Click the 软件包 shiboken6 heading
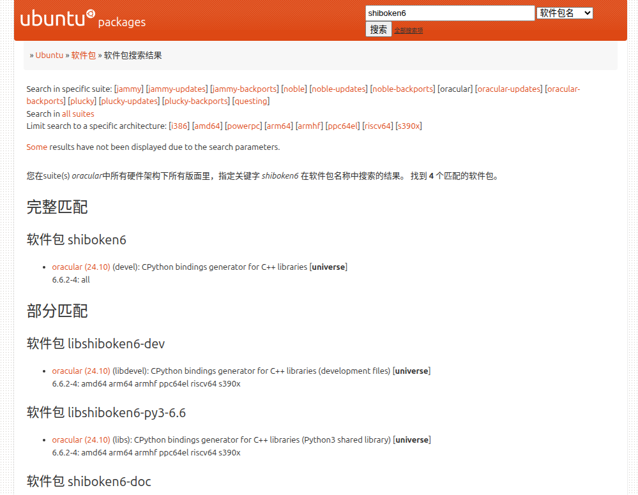This screenshot has height=495, width=638. click(77, 240)
